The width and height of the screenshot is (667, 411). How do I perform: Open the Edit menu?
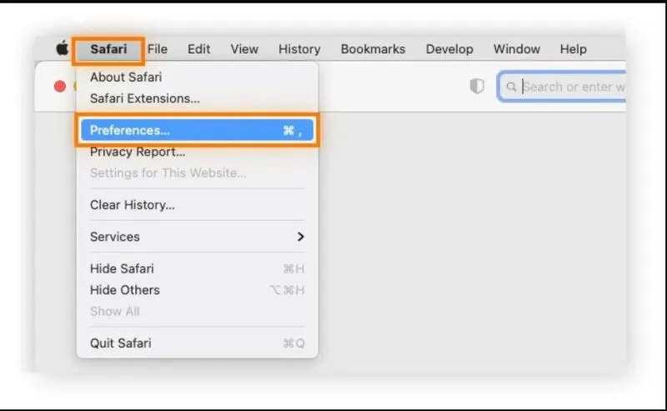pos(198,49)
